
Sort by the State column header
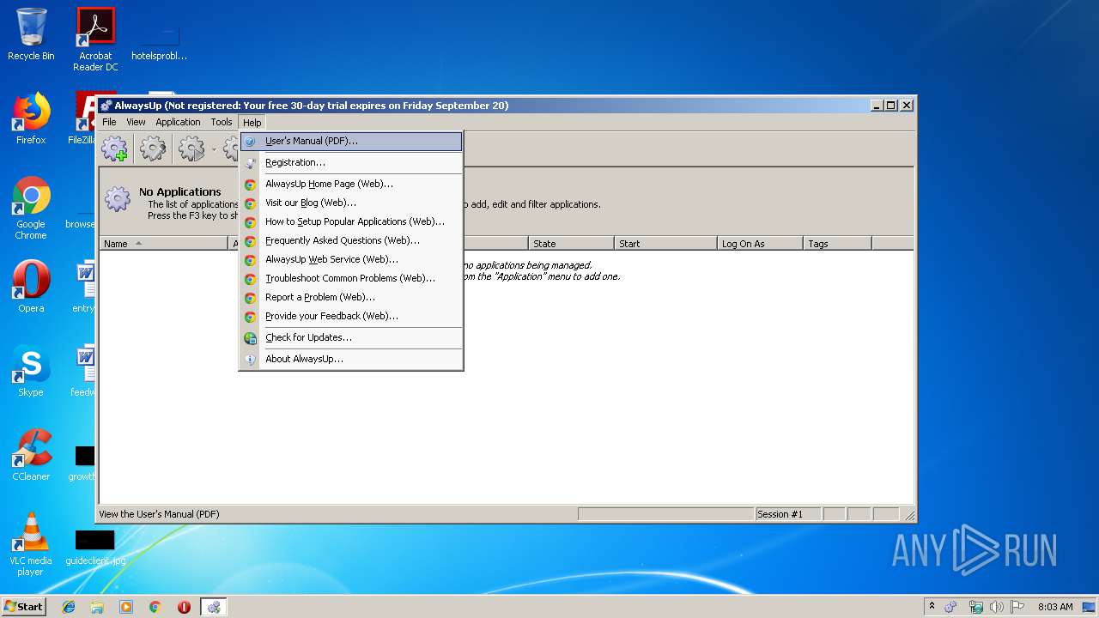click(571, 244)
